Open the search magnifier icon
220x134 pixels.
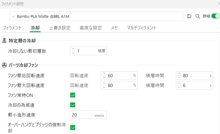click(198, 16)
